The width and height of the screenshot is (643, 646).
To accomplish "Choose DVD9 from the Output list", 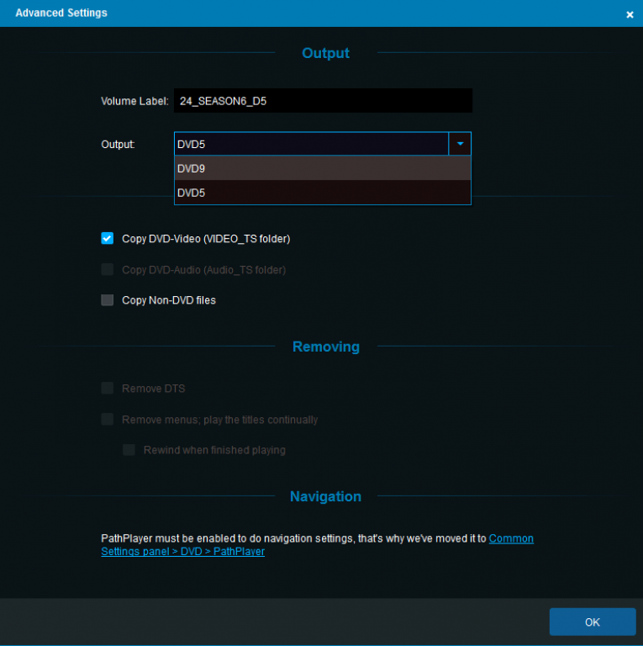I will click(x=323, y=168).
